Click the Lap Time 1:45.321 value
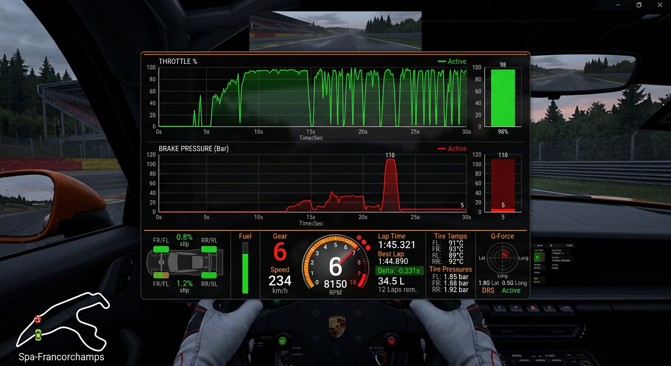This screenshot has width=671, height=366. [x=396, y=245]
